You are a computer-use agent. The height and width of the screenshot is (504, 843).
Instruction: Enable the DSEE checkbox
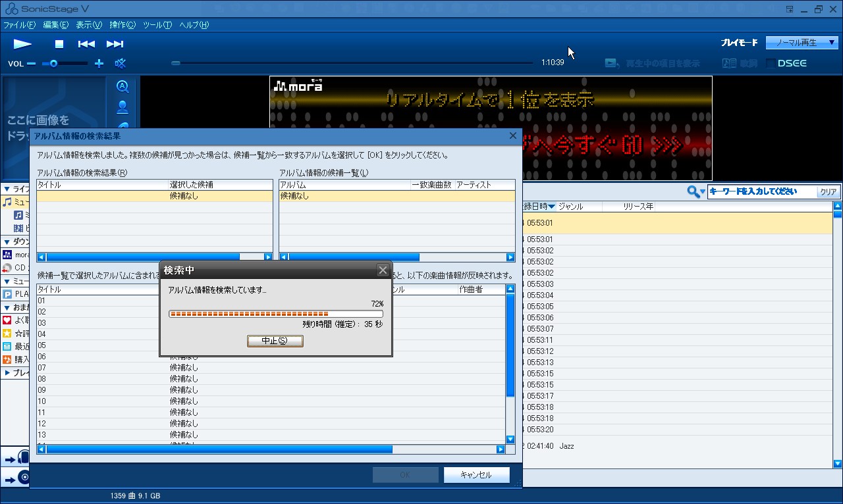click(771, 63)
